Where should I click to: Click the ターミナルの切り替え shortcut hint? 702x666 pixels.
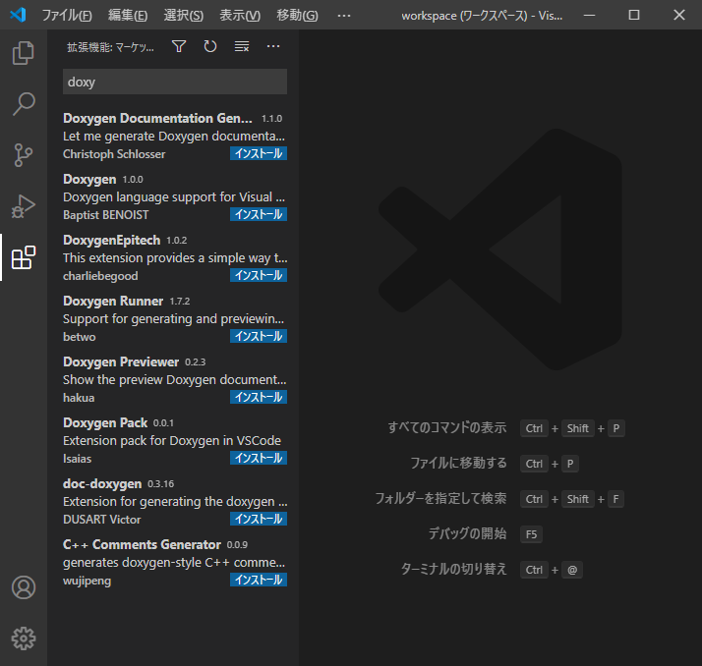[x=454, y=569]
